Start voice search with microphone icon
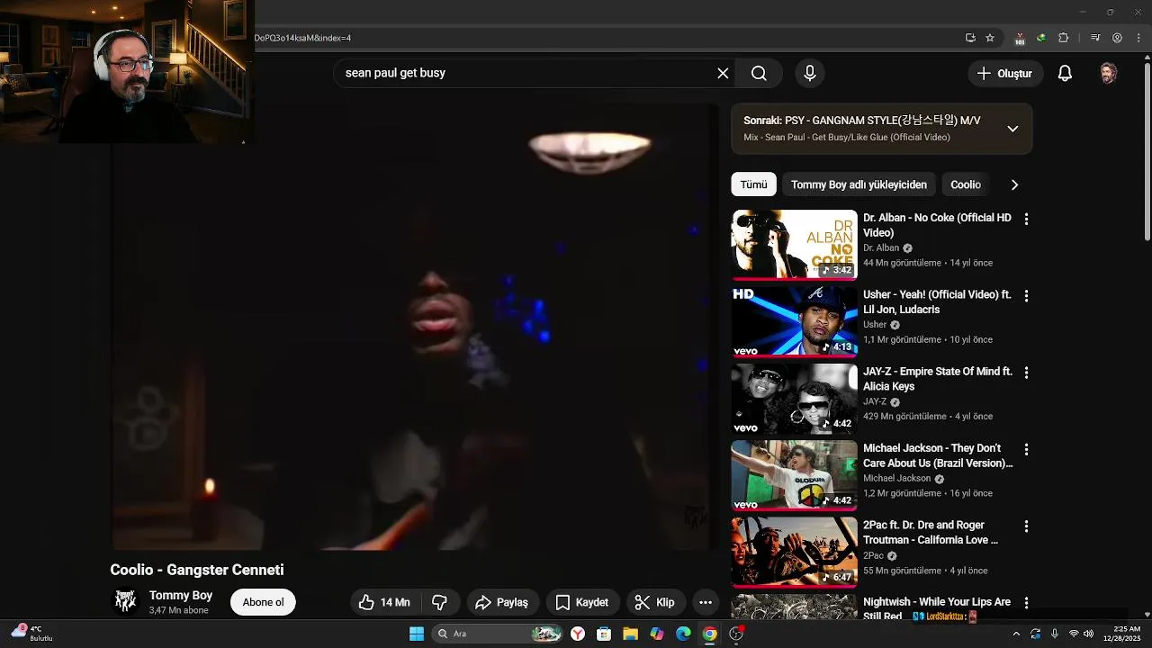The width and height of the screenshot is (1152, 648). click(x=810, y=73)
